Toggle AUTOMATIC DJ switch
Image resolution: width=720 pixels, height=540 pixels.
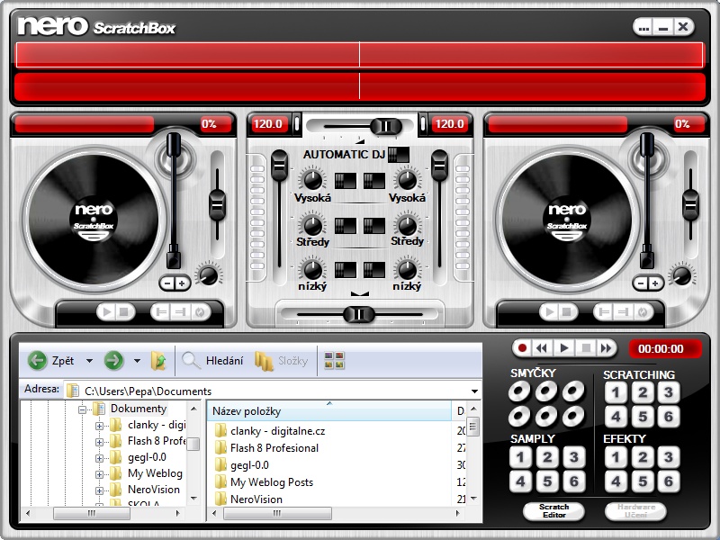[398, 155]
